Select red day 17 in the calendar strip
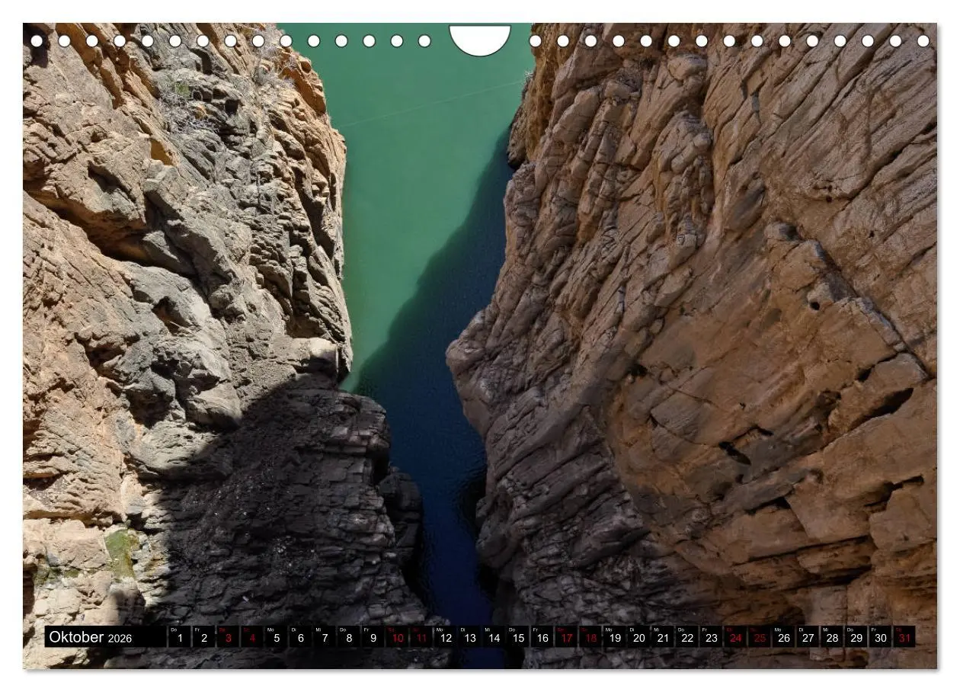960x692 pixels. coord(567,637)
